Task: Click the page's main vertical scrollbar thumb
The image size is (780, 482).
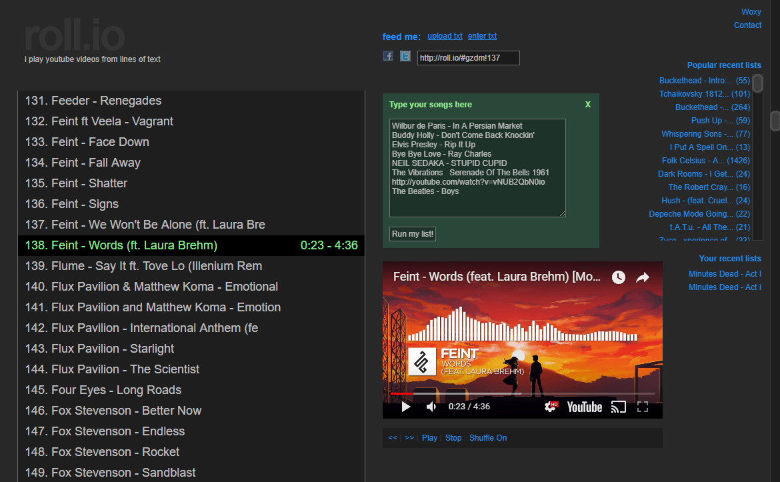Action: coord(775,121)
